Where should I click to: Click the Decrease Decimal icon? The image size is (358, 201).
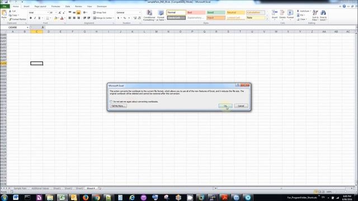tap(139, 18)
